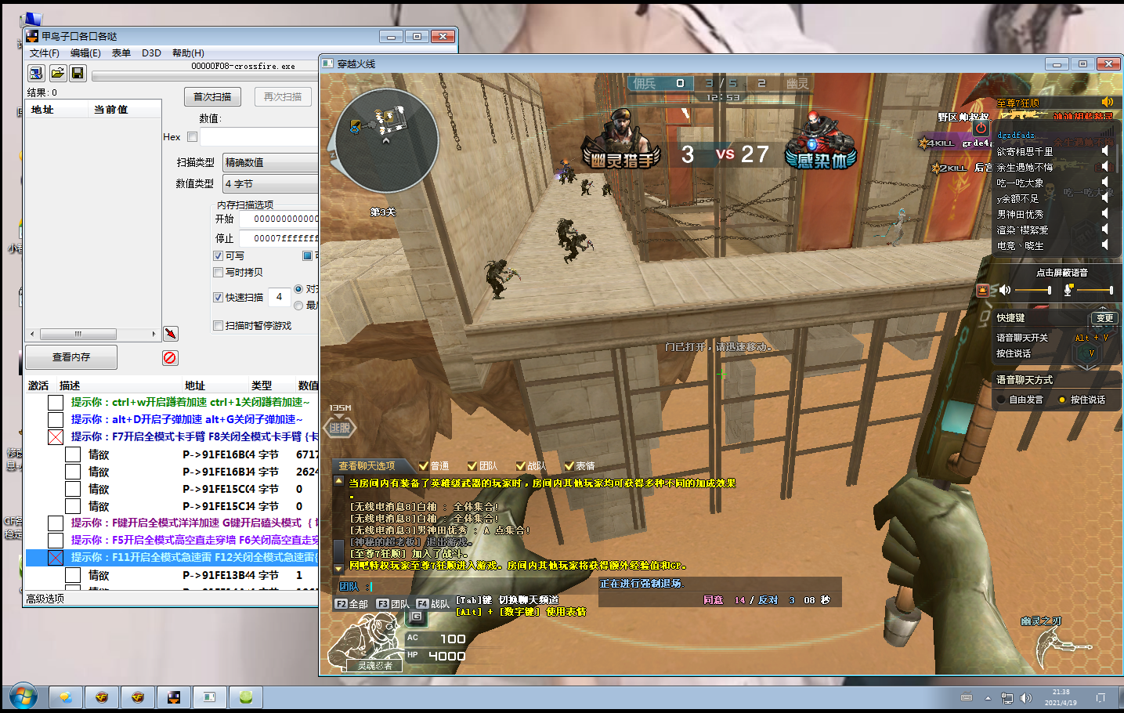
Task: Mute the speaker icon beside 男神田优秀
Action: tap(1104, 213)
